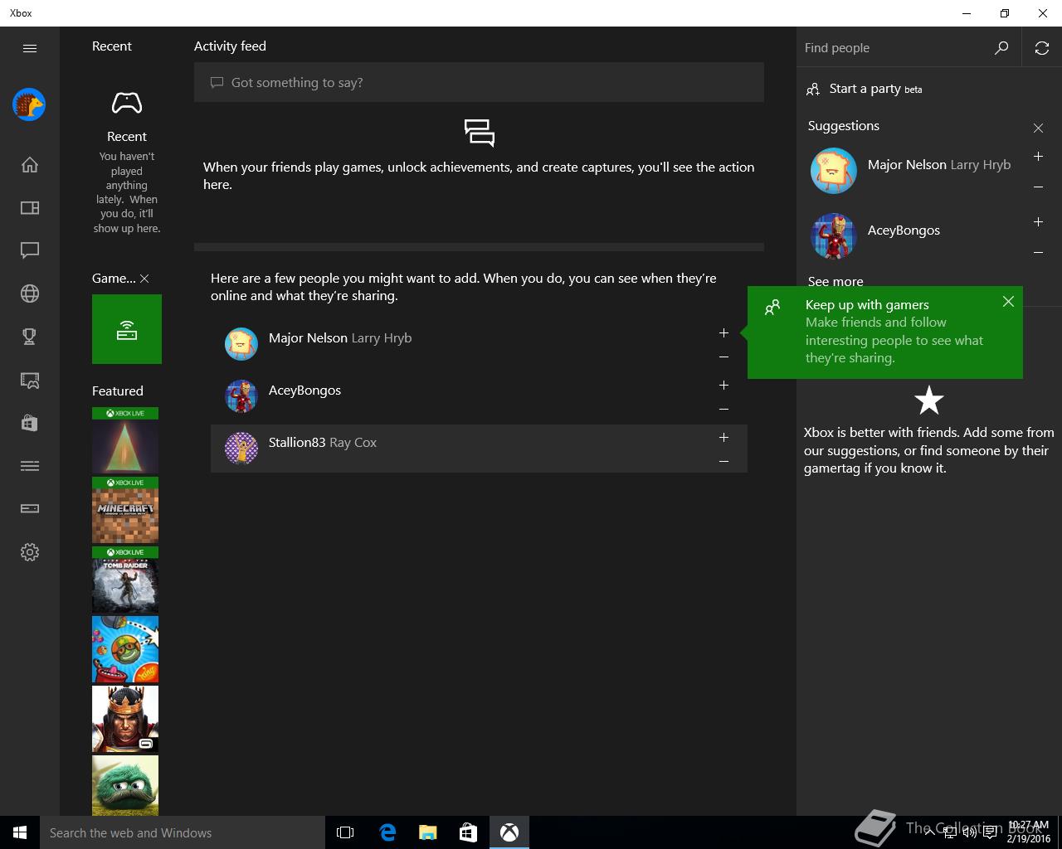Close the Keep up with gamers tip
This screenshot has height=849, width=1062.
[x=1008, y=302]
